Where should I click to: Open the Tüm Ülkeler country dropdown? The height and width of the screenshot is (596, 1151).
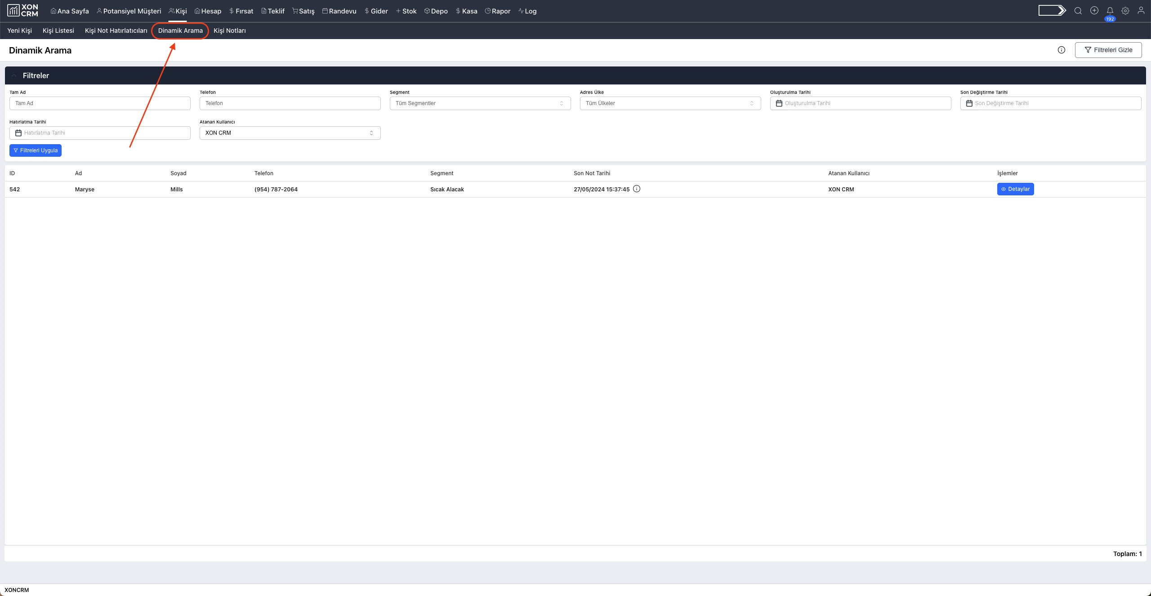670,103
